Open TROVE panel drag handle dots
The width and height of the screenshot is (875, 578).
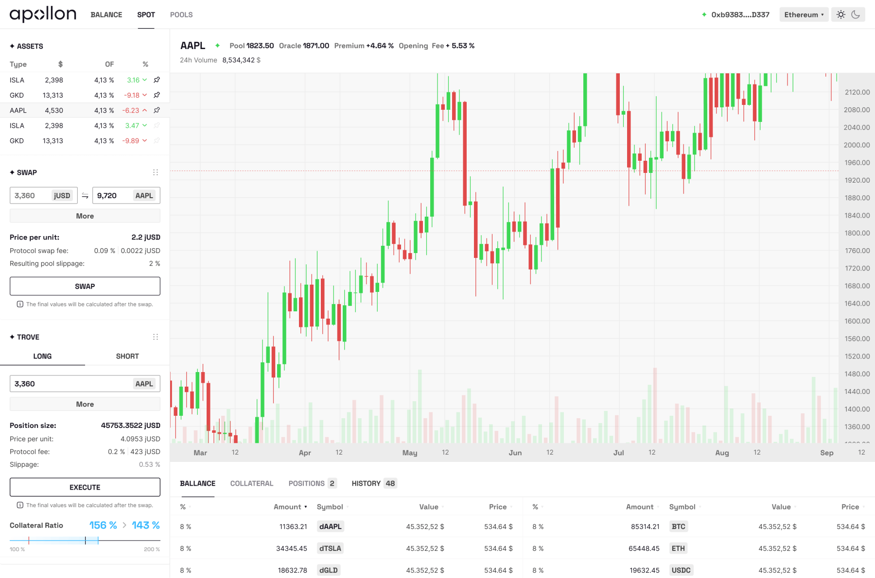tap(156, 337)
